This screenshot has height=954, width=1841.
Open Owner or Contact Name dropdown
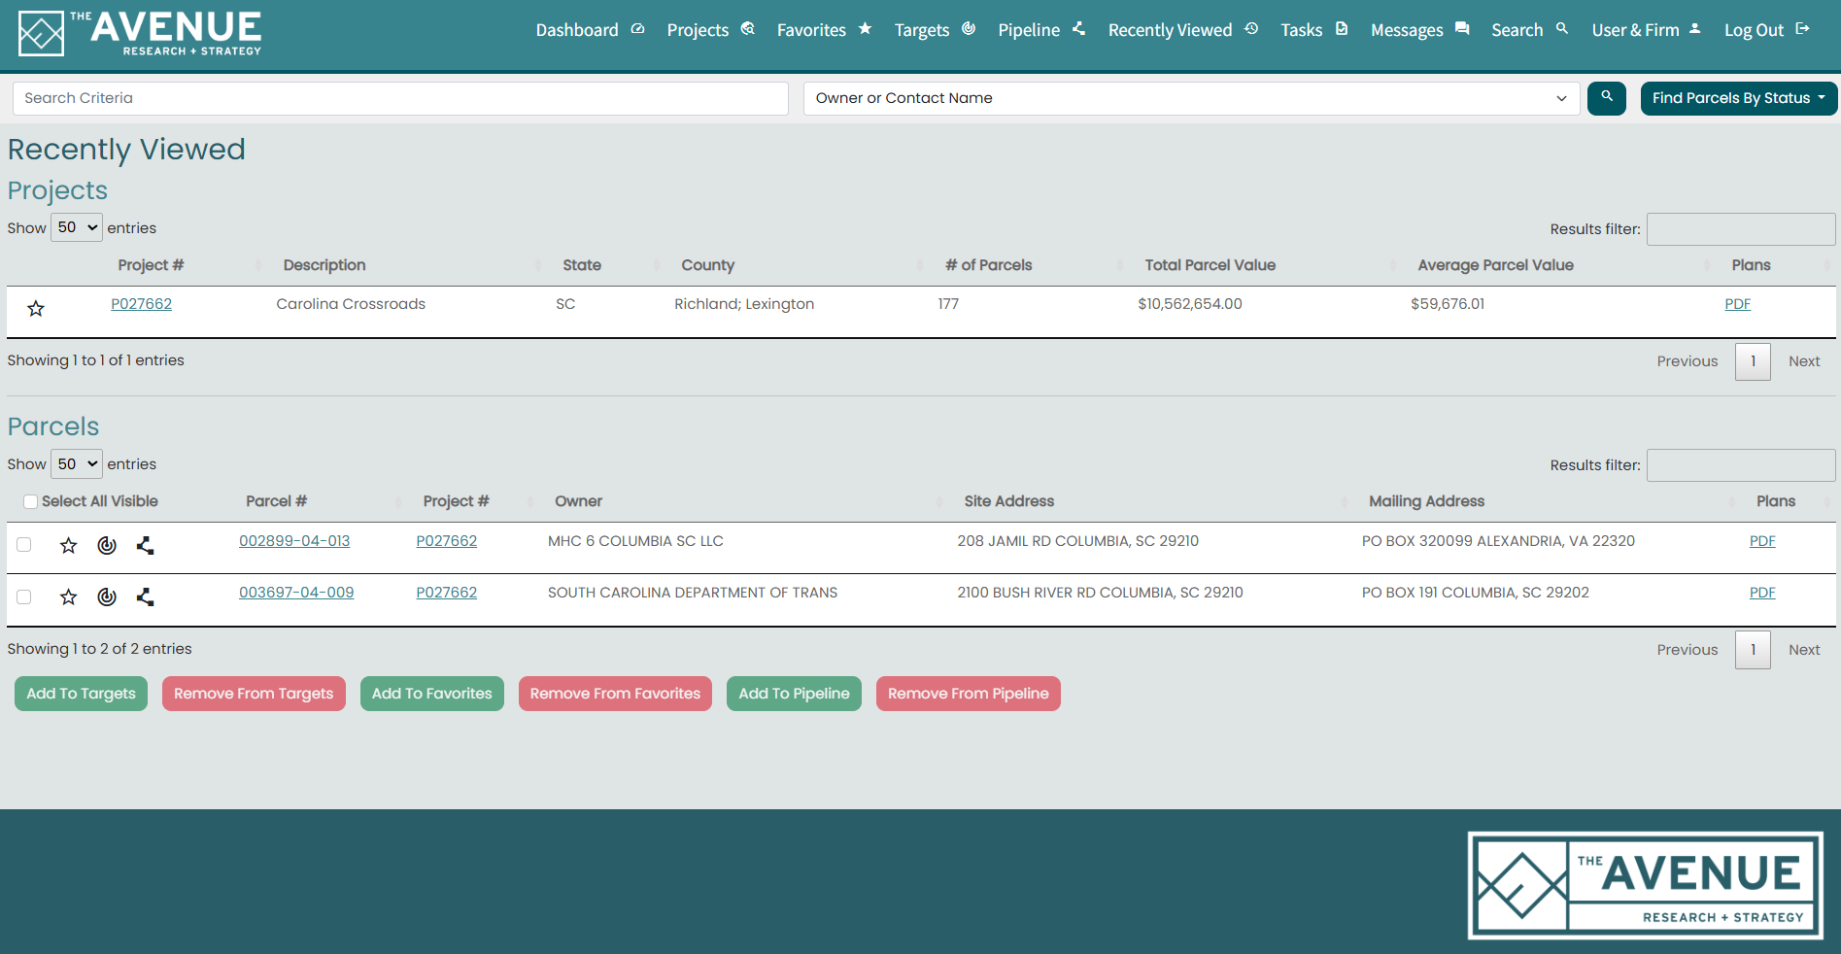1191,98
